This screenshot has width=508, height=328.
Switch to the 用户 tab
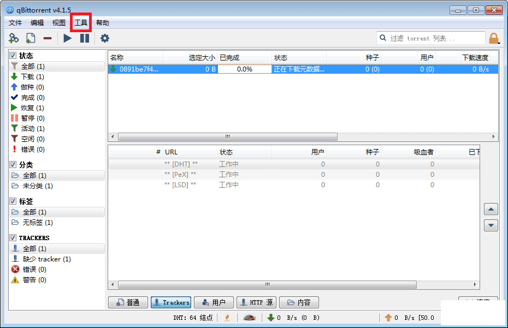point(214,302)
